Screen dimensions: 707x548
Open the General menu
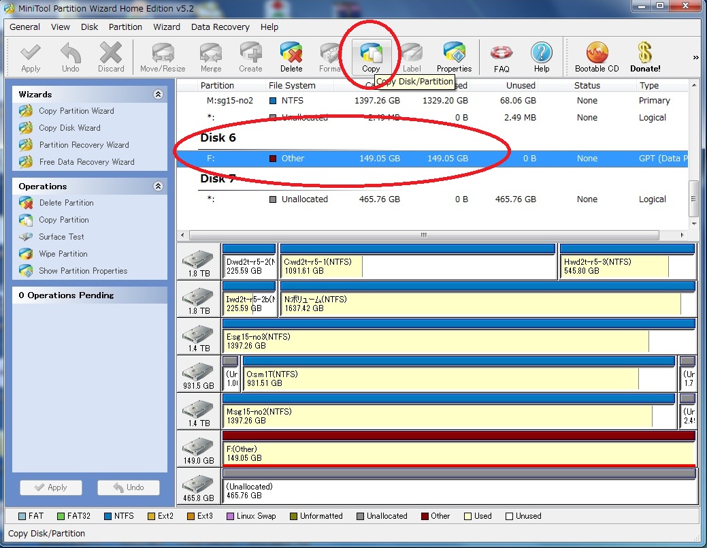click(24, 27)
